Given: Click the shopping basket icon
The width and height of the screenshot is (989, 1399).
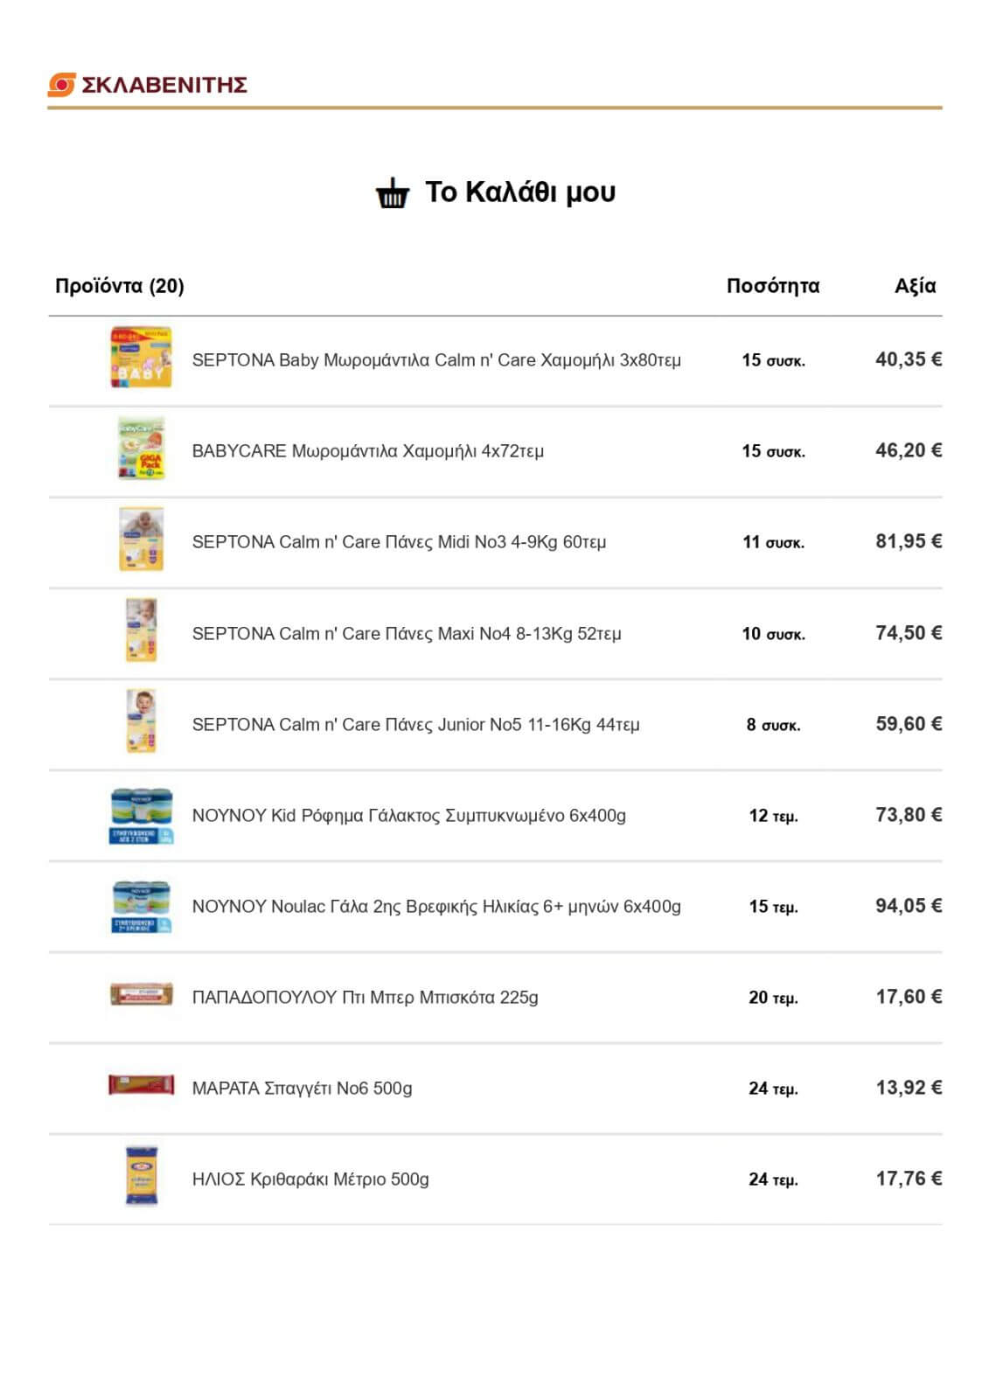Looking at the screenshot, I should tap(393, 193).
